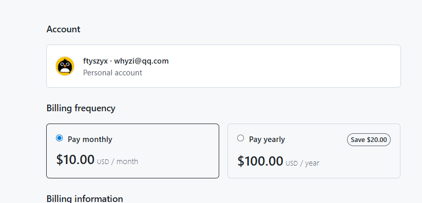This screenshot has width=422, height=203.
Task: Click the 'Billing frequency' heading
Action: (81, 108)
